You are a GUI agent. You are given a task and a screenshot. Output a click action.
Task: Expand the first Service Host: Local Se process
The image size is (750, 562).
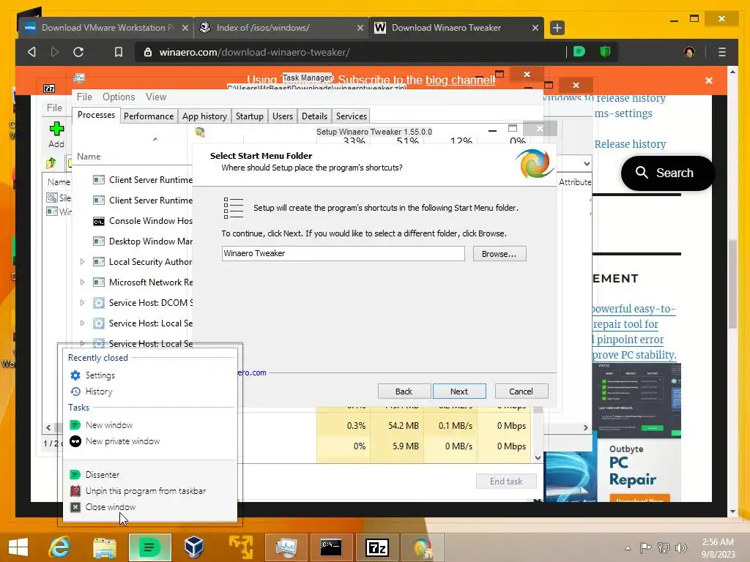coord(82,323)
